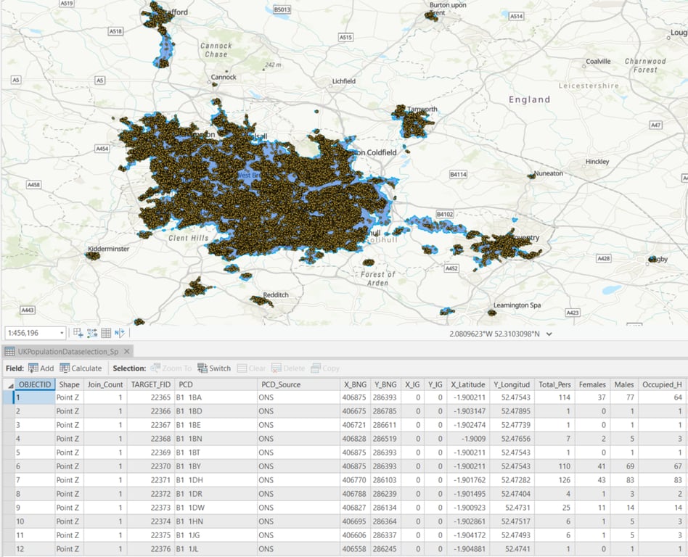Click the OBJECTID column header
This screenshot has height=557, width=688.
pos(35,385)
